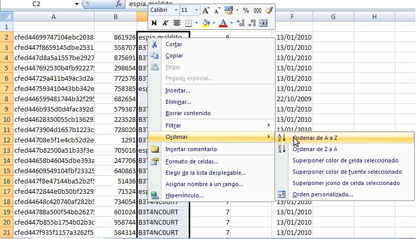Toggle italic (K) formatting
Image resolution: width=419 pixels, height=239 pixels.
point(165,23)
